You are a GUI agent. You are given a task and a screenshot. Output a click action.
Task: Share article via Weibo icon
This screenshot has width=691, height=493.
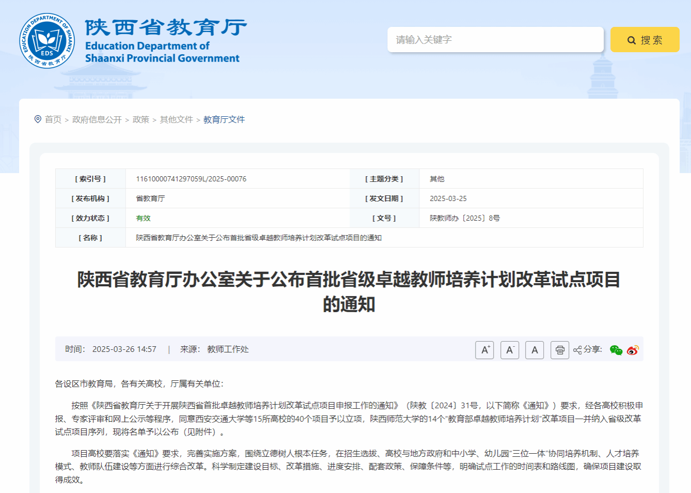633,350
